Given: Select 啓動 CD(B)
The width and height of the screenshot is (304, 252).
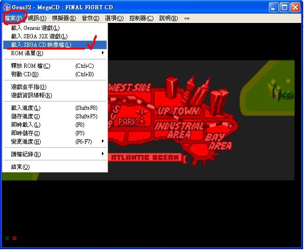Looking at the screenshot, I should click(x=55, y=74).
